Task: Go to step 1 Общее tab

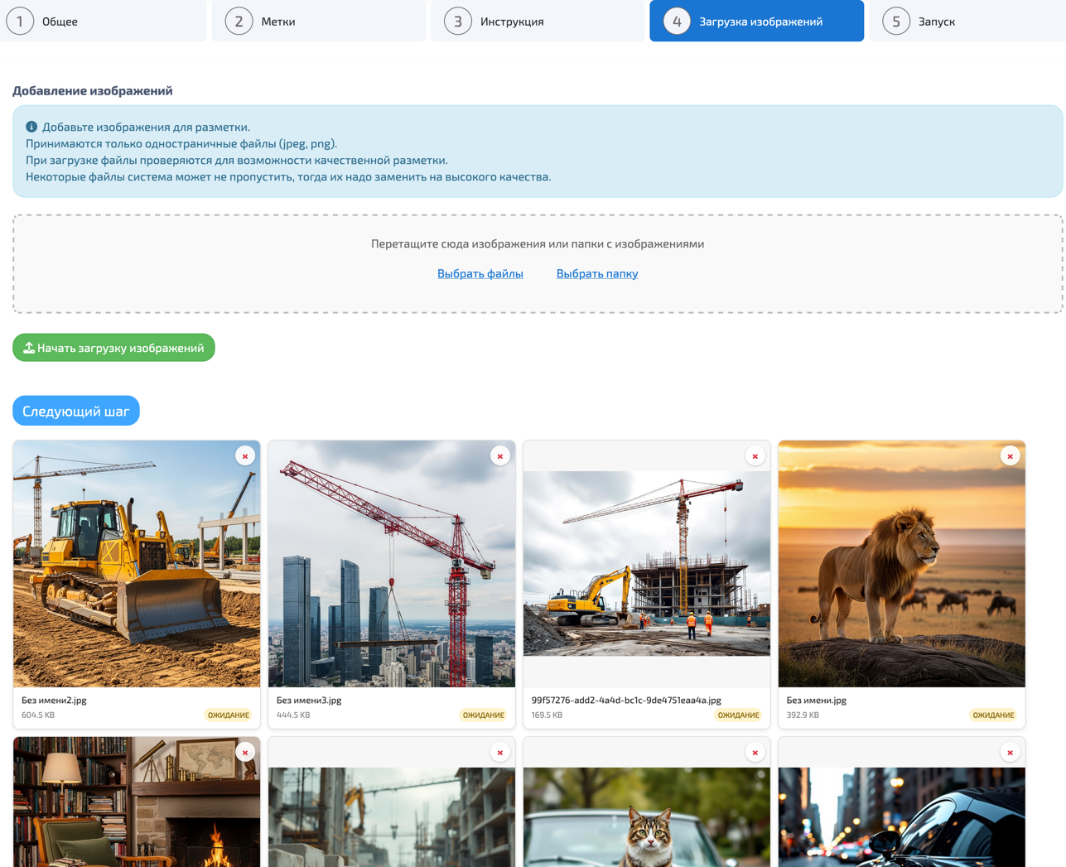Action: [104, 22]
